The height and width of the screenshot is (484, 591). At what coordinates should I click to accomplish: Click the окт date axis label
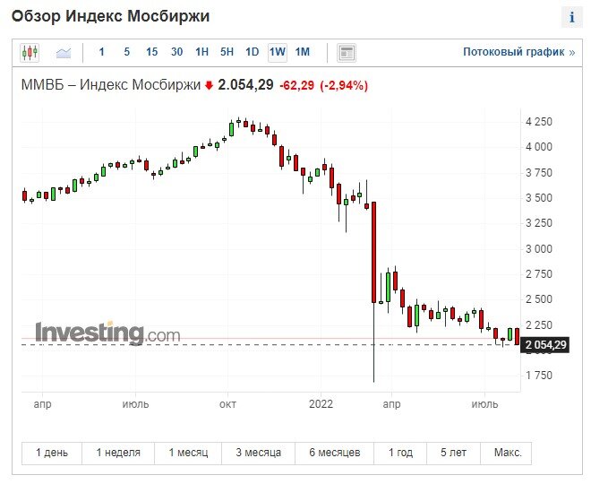(227, 404)
